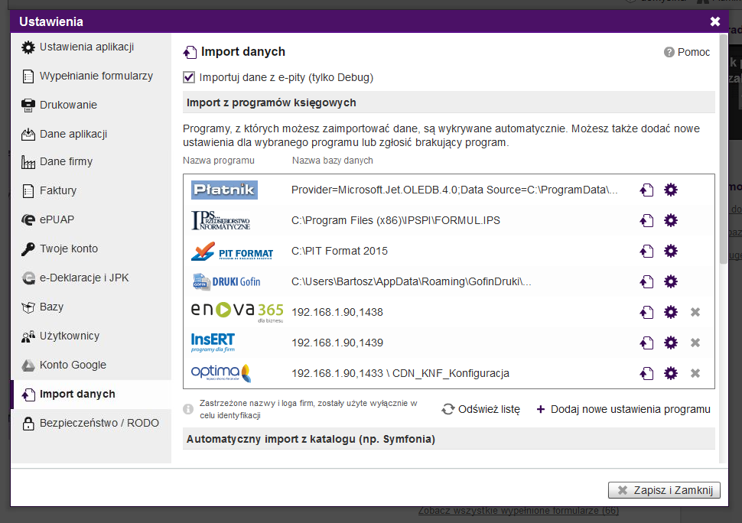Delete the Optima program entry

[x=695, y=373]
